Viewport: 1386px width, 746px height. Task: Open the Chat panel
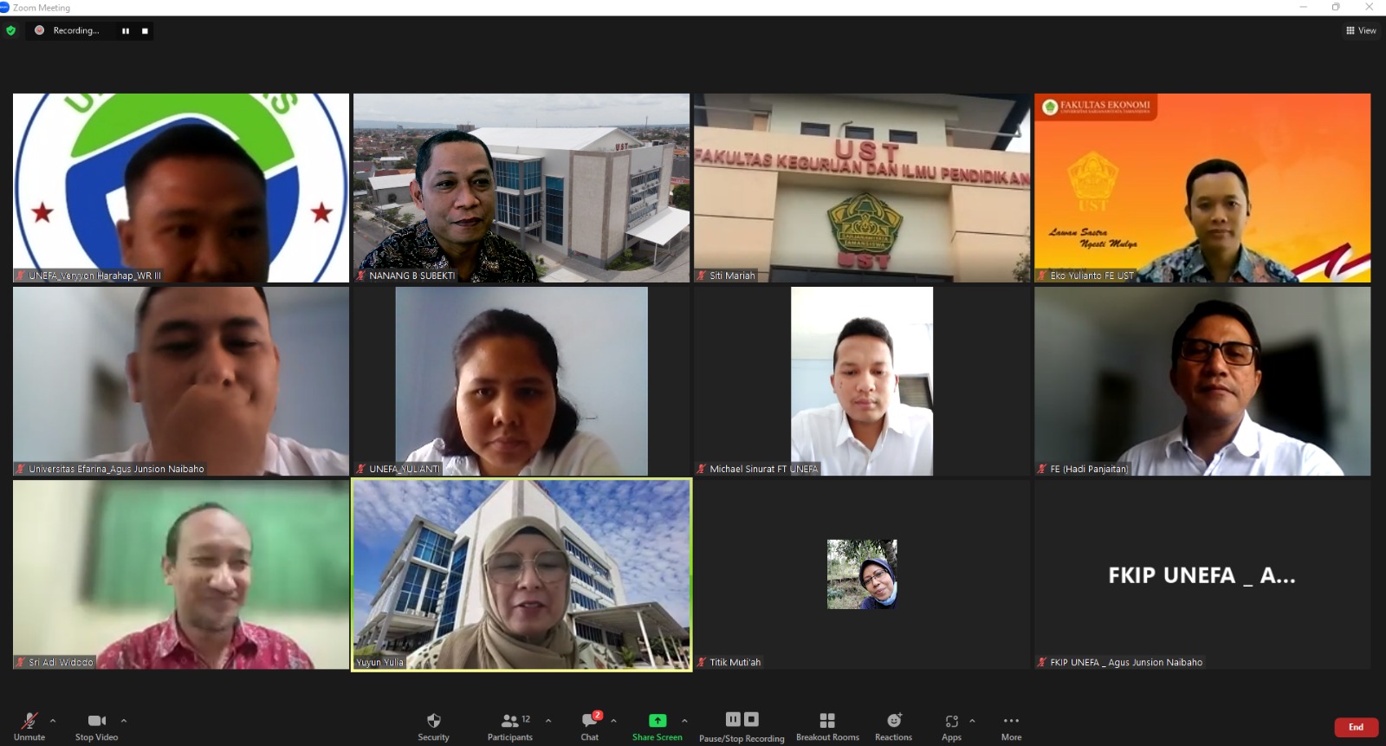[x=590, y=726]
